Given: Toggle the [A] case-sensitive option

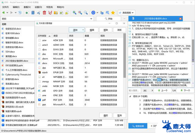Looking at the screenshot, I should (145, 90).
